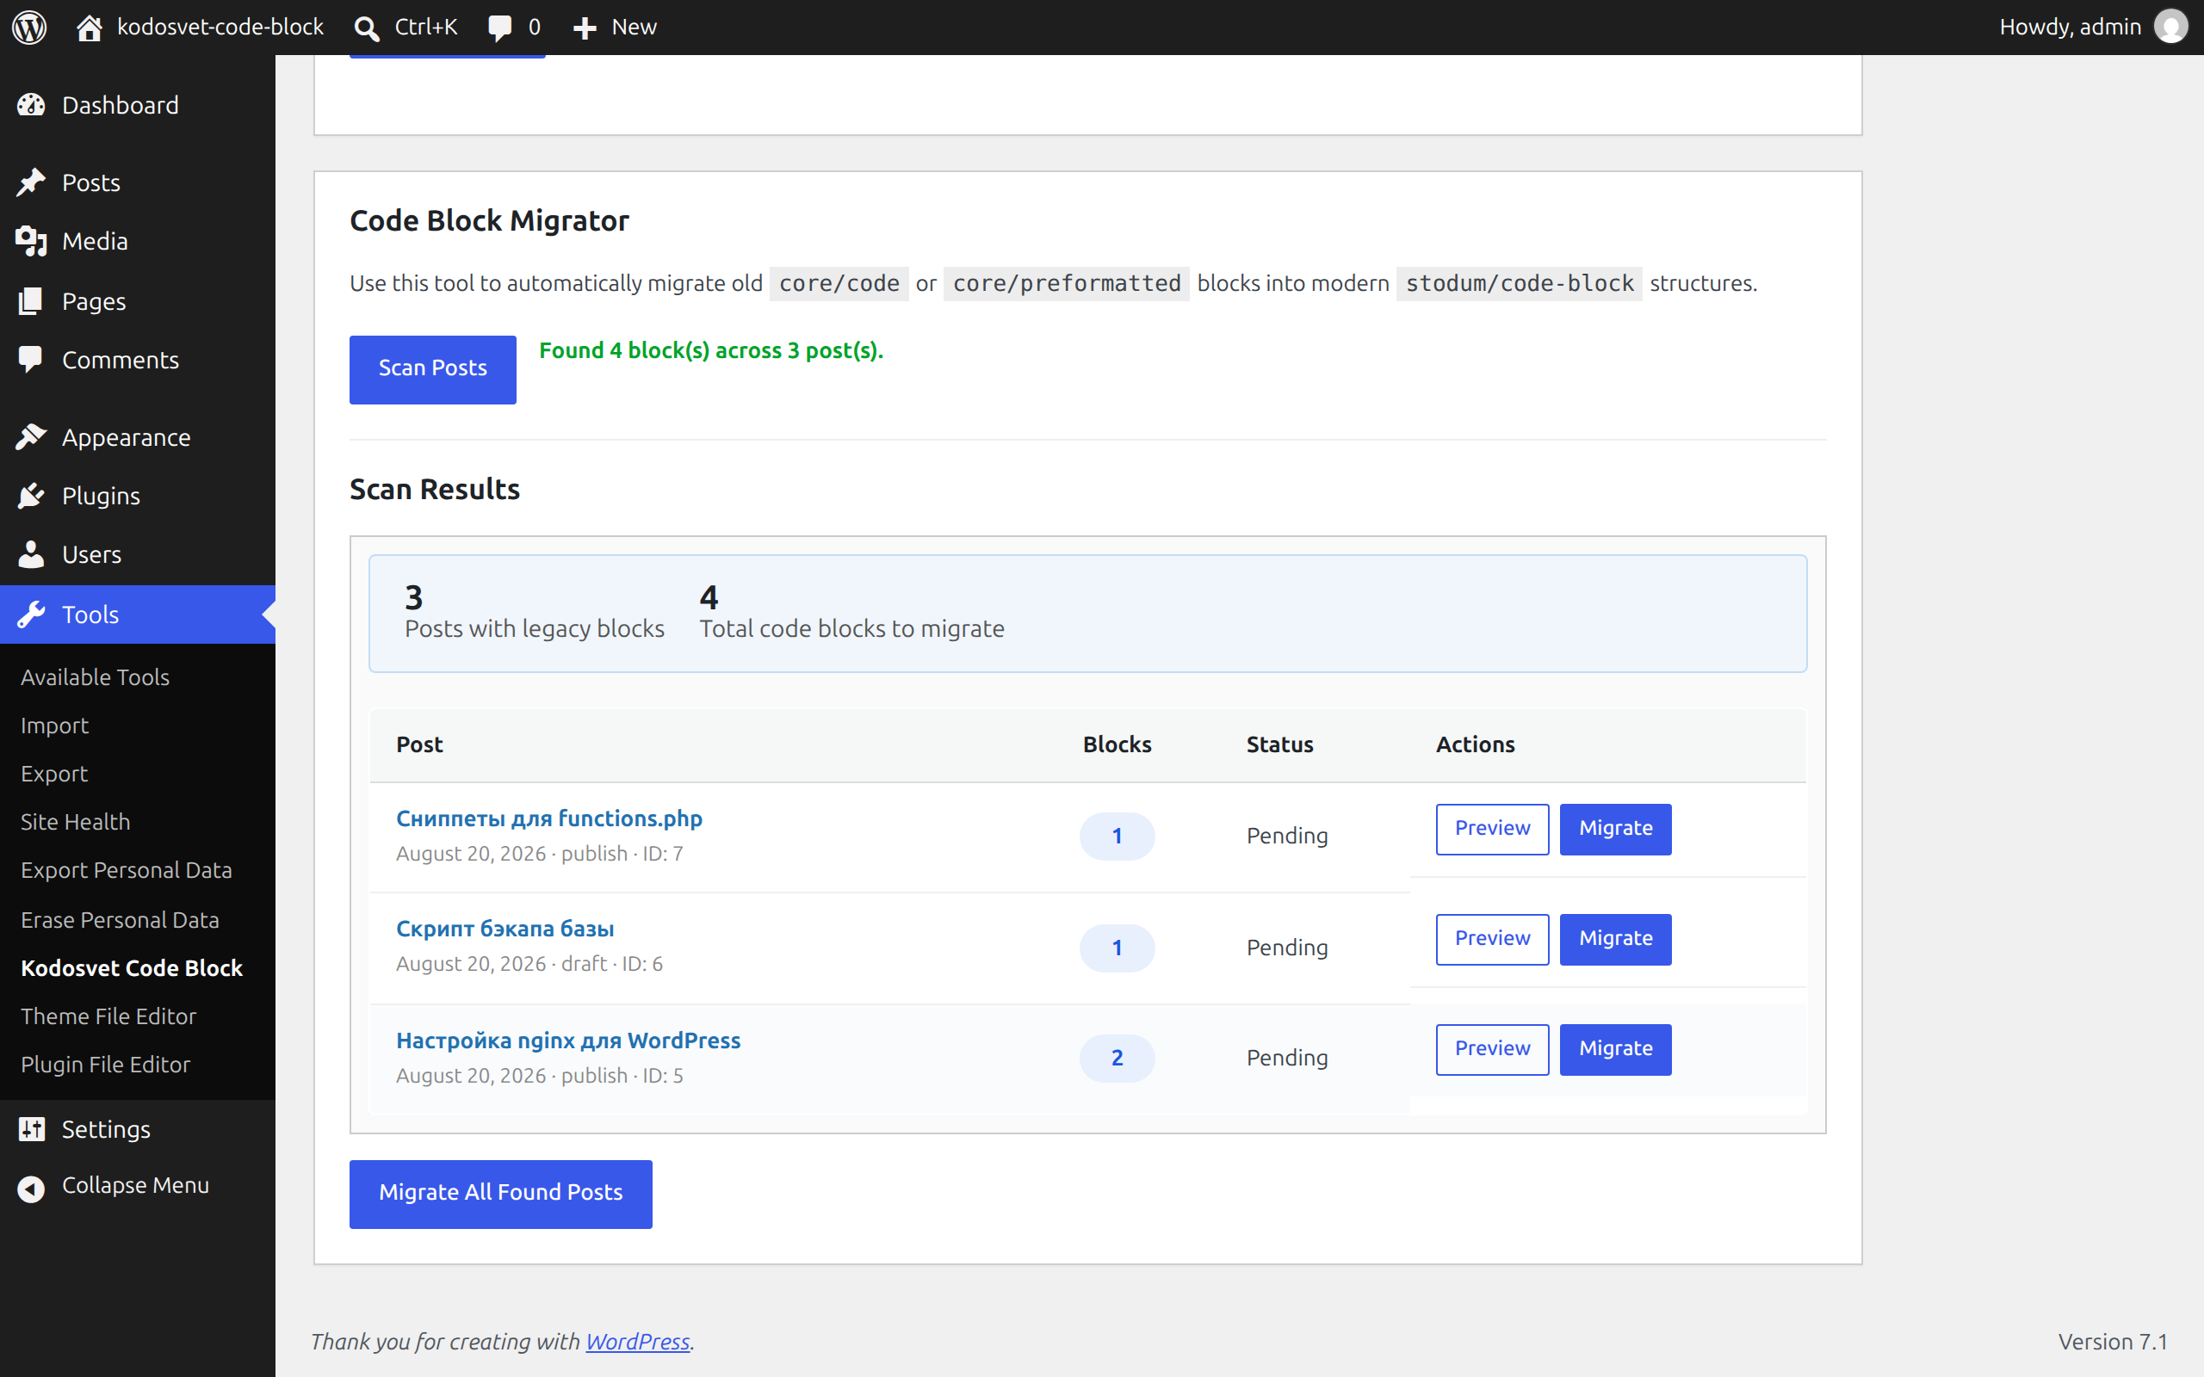Click the WordPress logo icon

pos(29,28)
